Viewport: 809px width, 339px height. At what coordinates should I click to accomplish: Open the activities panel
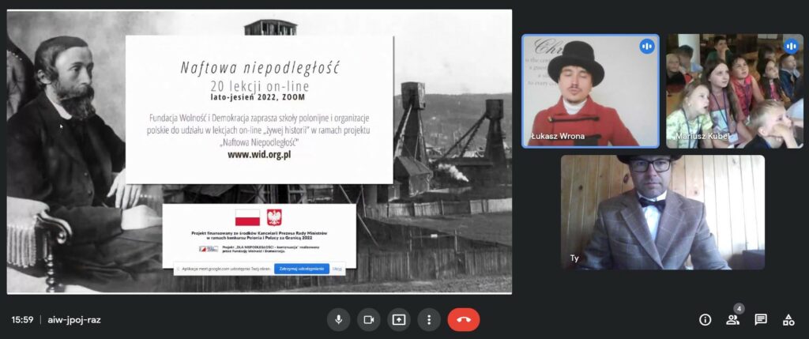788,319
